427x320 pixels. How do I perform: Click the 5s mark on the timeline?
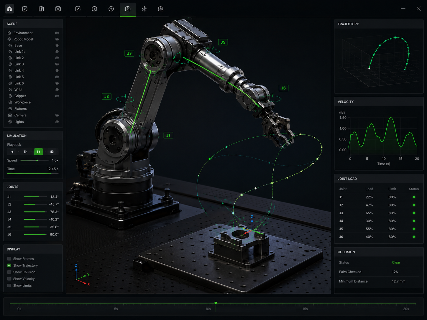pyautogui.click(x=116, y=309)
